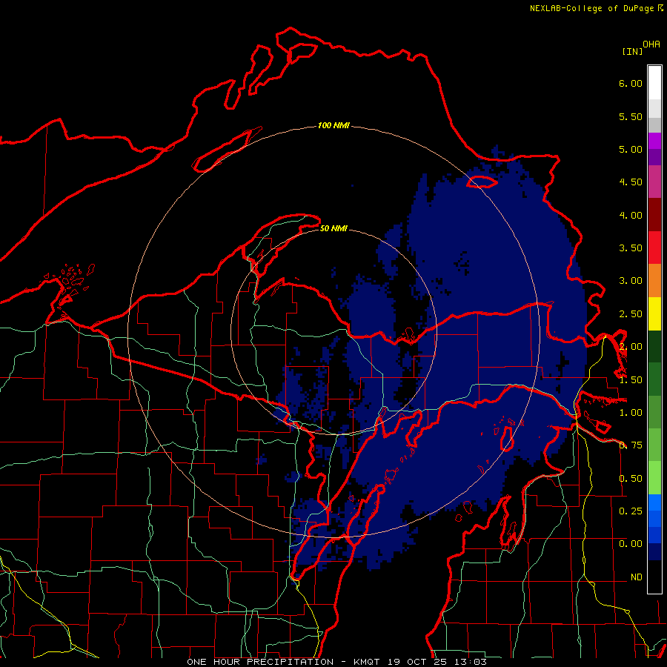The image size is (667, 667).
Task: Select the 0.25 legend value
Action: pyautogui.click(x=631, y=511)
